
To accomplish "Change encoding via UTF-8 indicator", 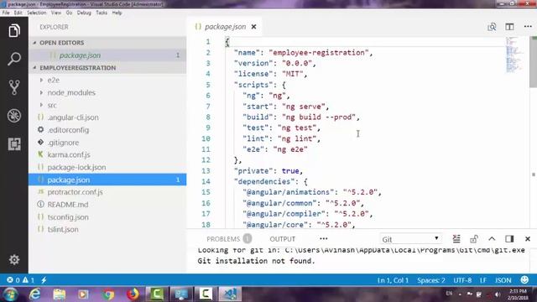I will click(462, 280).
